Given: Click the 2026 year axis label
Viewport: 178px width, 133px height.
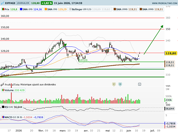Looking at the screenshot, I should pos(19,131).
